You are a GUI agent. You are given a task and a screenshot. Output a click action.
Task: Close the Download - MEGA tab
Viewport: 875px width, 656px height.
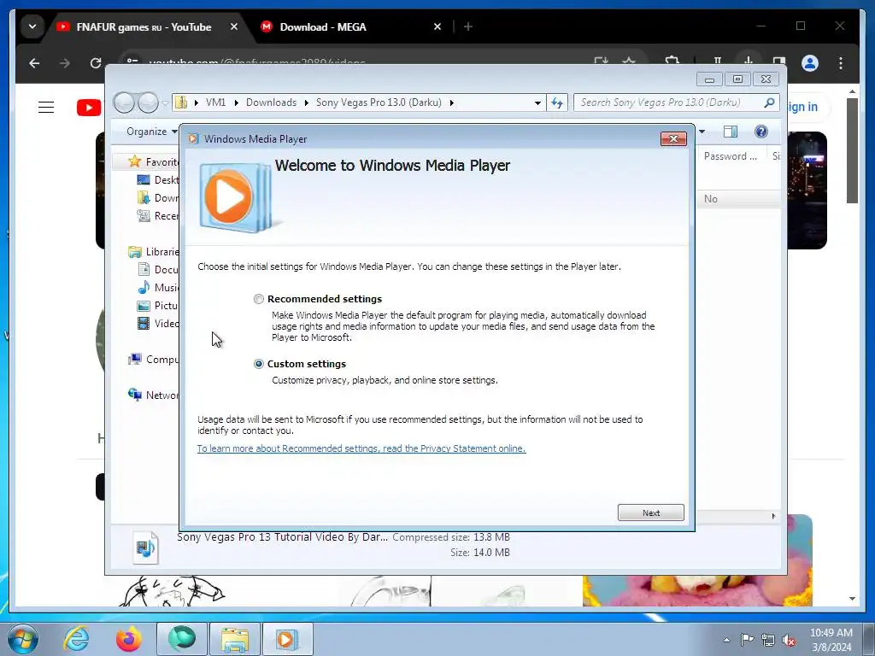pyautogui.click(x=437, y=26)
